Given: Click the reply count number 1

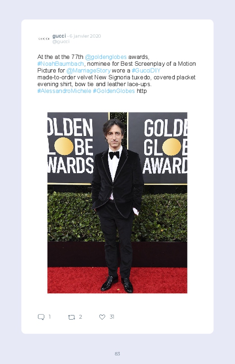Looking at the screenshot, I should (50, 317).
